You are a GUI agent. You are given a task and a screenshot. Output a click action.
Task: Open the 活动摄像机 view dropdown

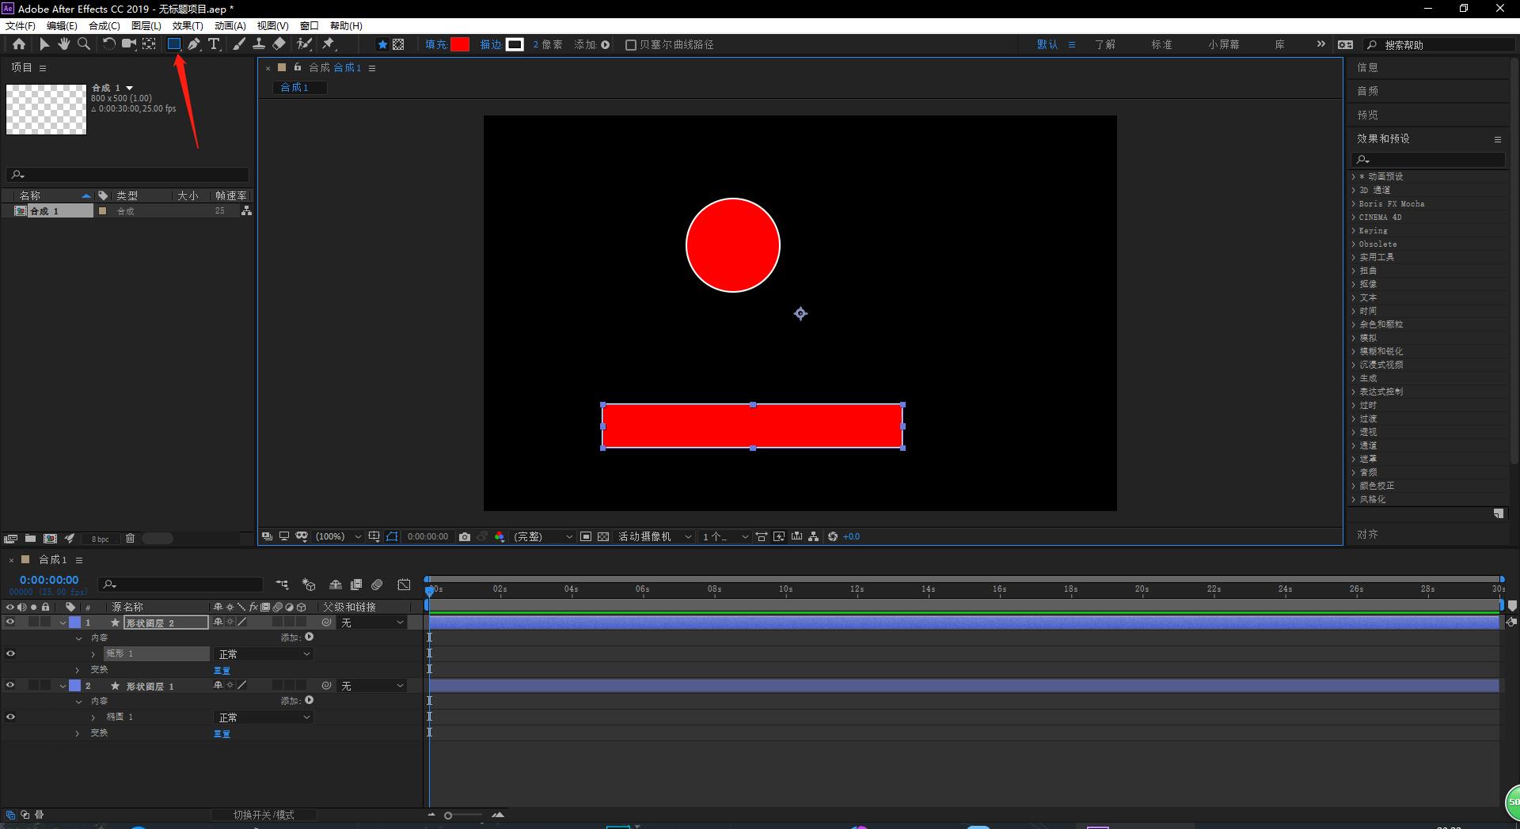click(655, 536)
